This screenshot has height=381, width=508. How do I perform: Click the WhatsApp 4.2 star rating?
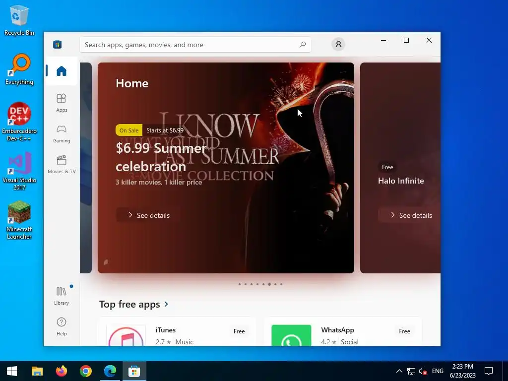[x=329, y=342]
